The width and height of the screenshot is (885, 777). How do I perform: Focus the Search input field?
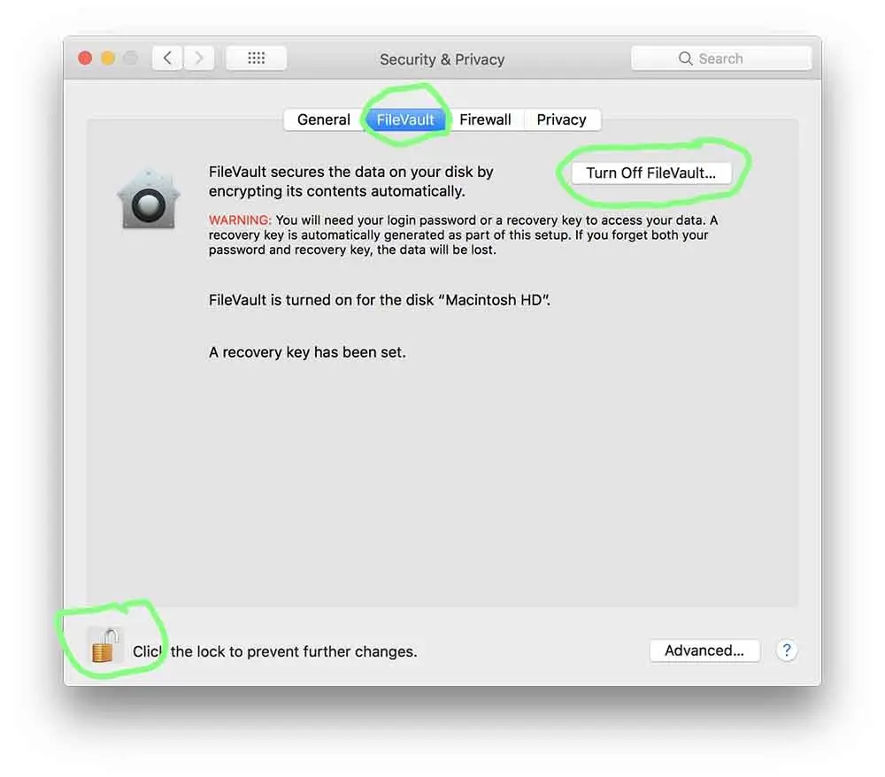(x=721, y=58)
